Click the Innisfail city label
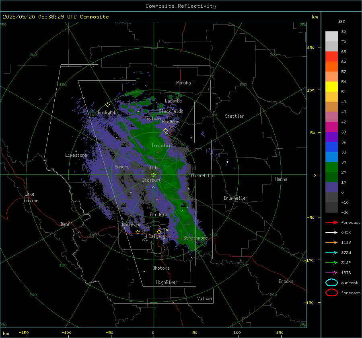 (x=162, y=145)
